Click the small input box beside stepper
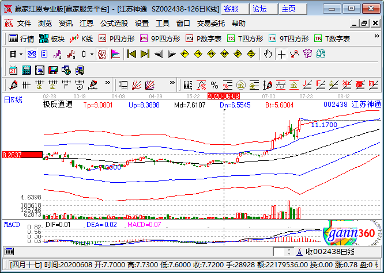384x273 pixels. pyautogui.click(x=280, y=252)
